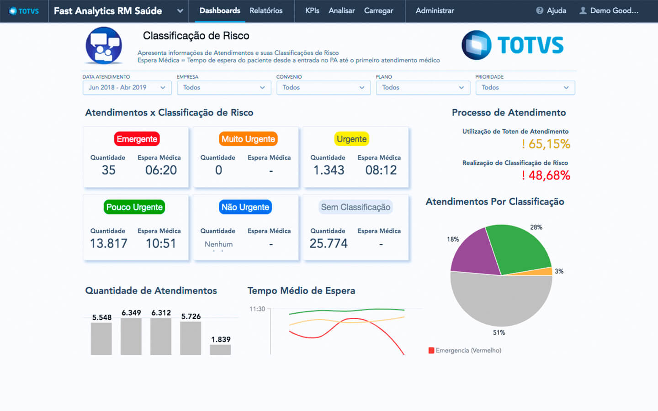Click the 6.349 bar in Quantidade chart
This screenshot has width=658, height=411.
coord(131,336)
